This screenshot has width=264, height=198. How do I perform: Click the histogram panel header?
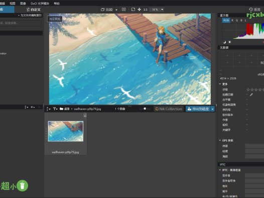(241, 16)
